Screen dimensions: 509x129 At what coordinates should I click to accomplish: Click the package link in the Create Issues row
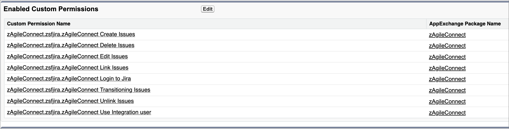447,35
